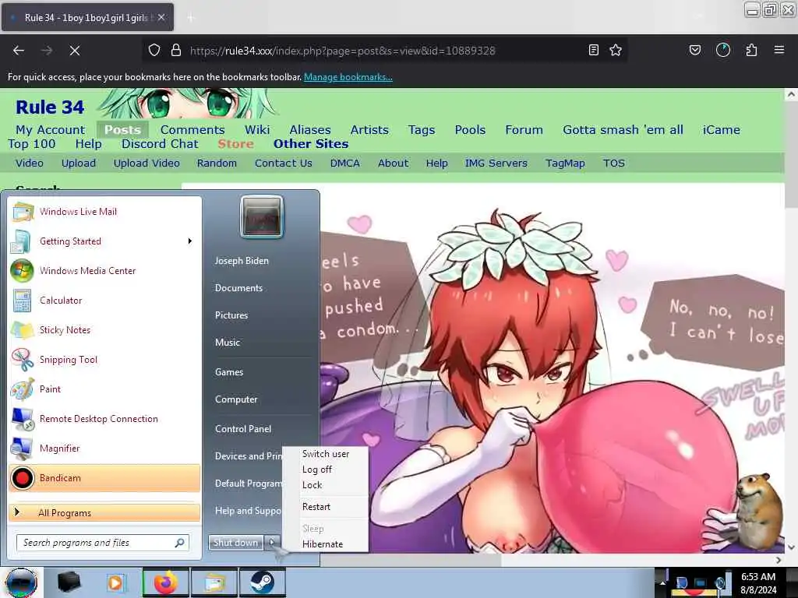Image resolution: width=798 pixels, height=598 pixels.
Task: Open the Comments section link
Action: [192, 130]
